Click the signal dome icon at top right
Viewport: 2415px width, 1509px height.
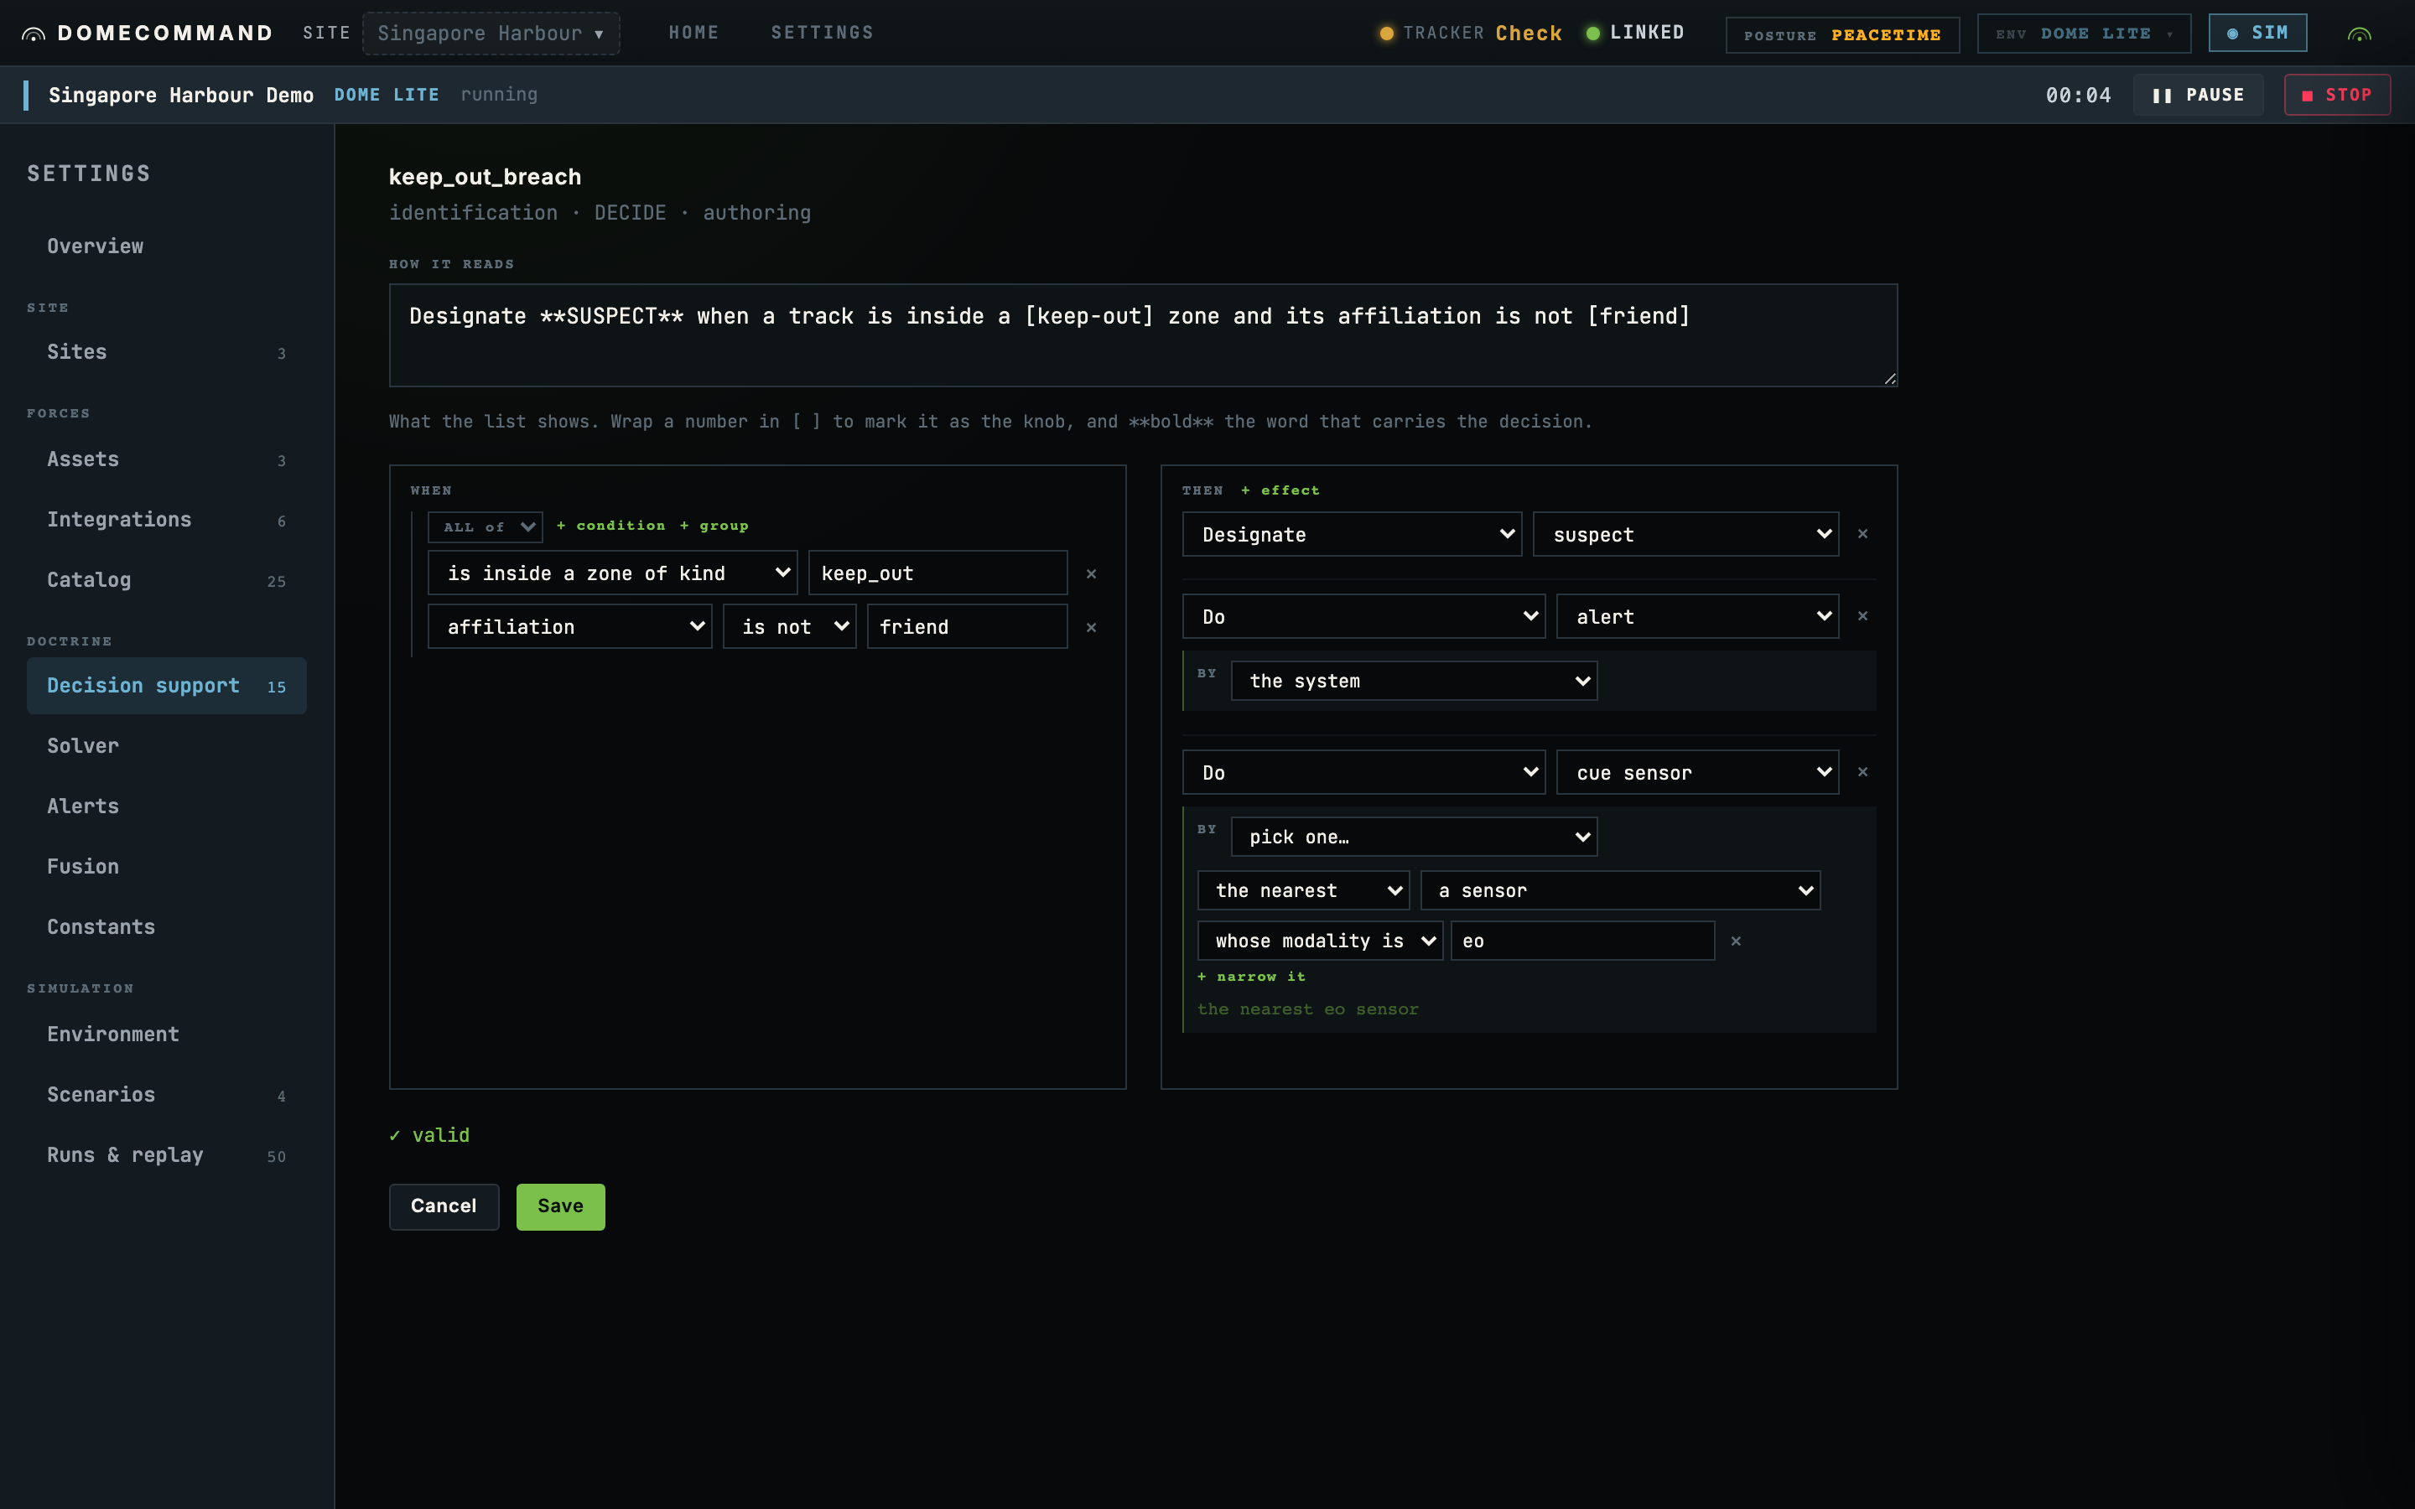[2359, 34]
